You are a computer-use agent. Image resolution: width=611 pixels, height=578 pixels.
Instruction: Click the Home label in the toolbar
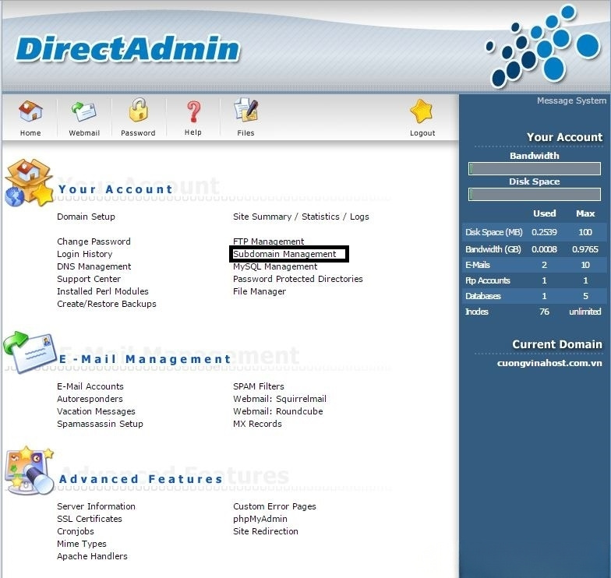click(x=30, y=132)
